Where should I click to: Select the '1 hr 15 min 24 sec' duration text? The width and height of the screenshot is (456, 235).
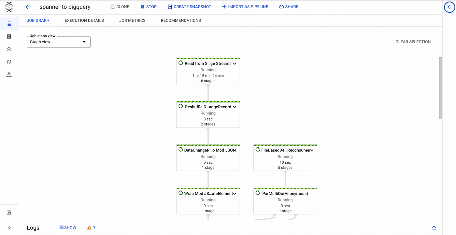[208, 76]
